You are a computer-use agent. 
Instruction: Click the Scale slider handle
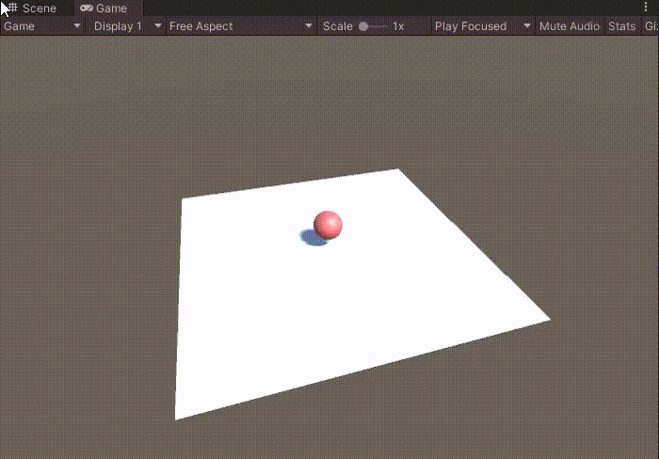click(x=363, y=26)
